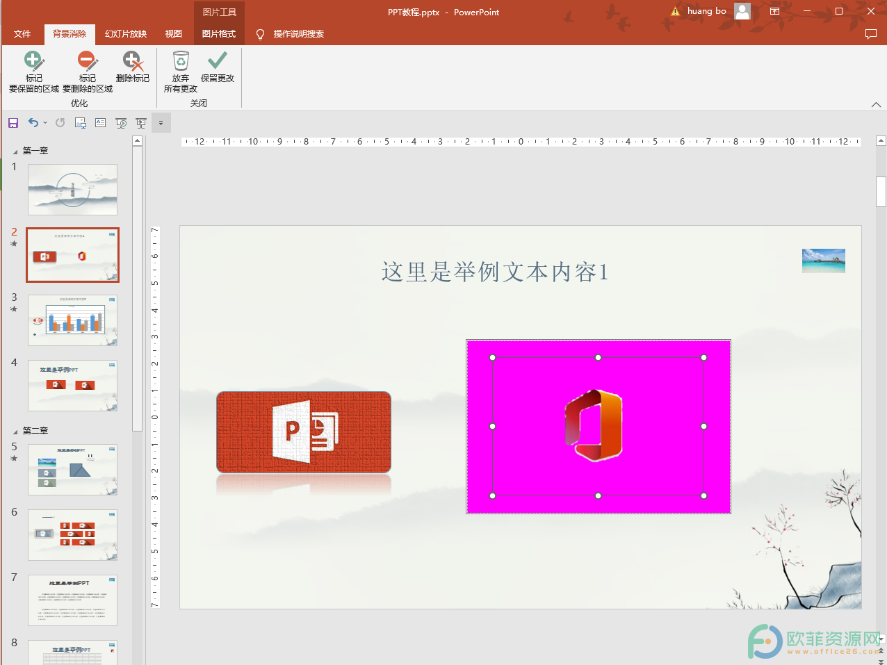
Task: Start slideshow from beginning icon
Action: 121,123
